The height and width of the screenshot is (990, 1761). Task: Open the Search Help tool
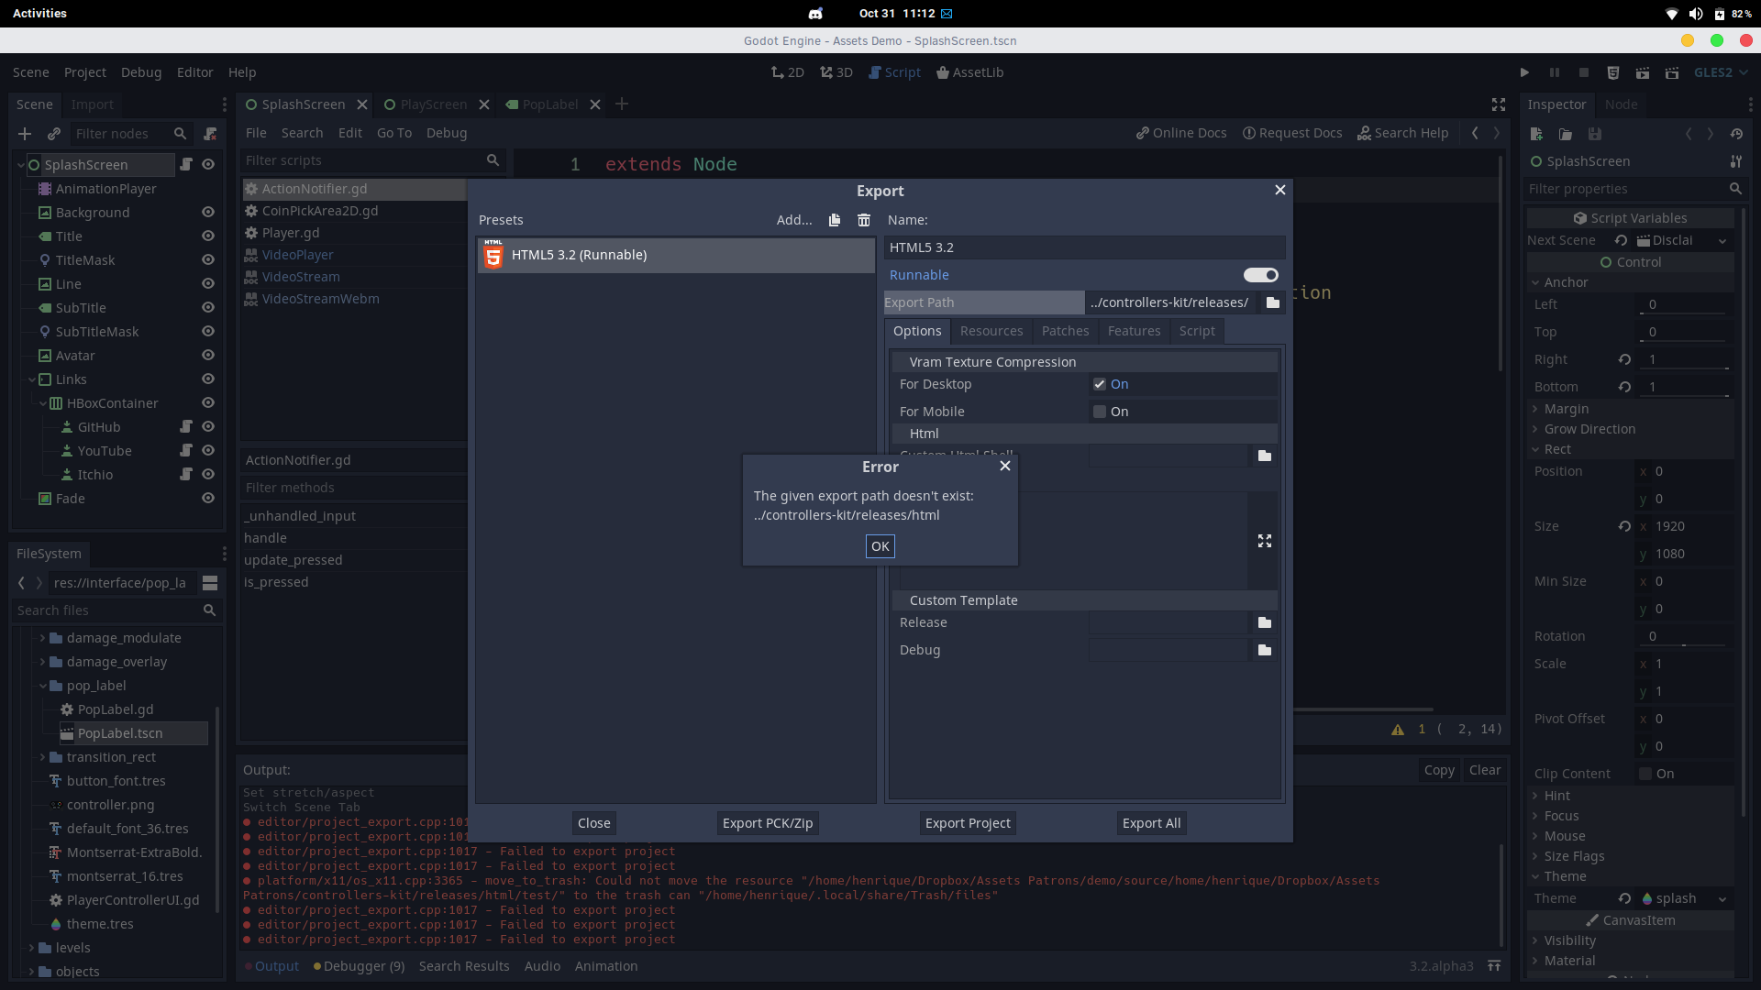tap(1403, 133)
